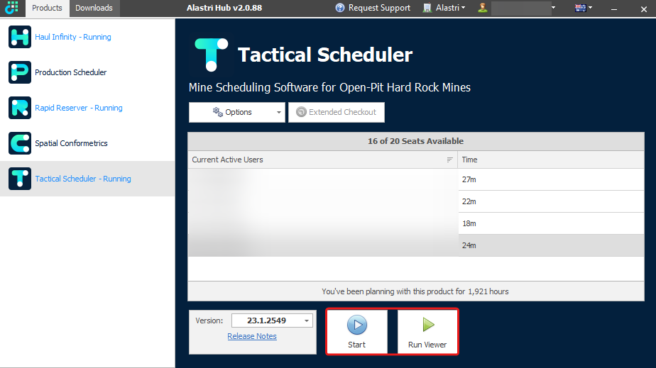Select the row with time 24m
This screenshot has height=368, width=656.
(416, 245)
